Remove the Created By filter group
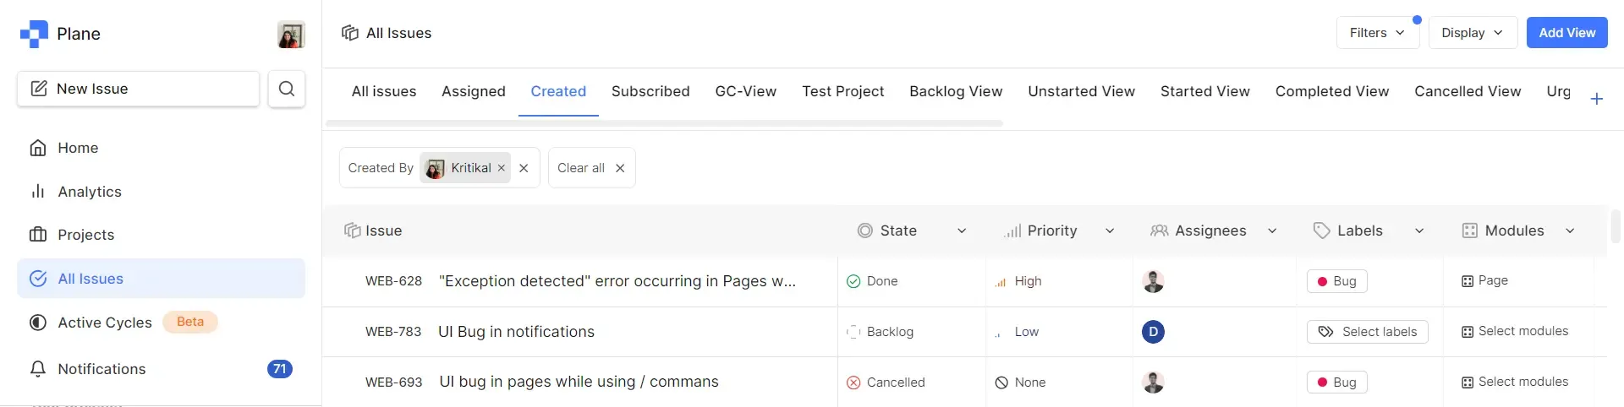Image resolution: width=1624 pixels, height=407 pixels. (524, 168)
